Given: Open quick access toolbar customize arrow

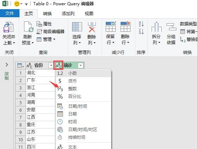Looking at the screenshot, I should [26, 4].
